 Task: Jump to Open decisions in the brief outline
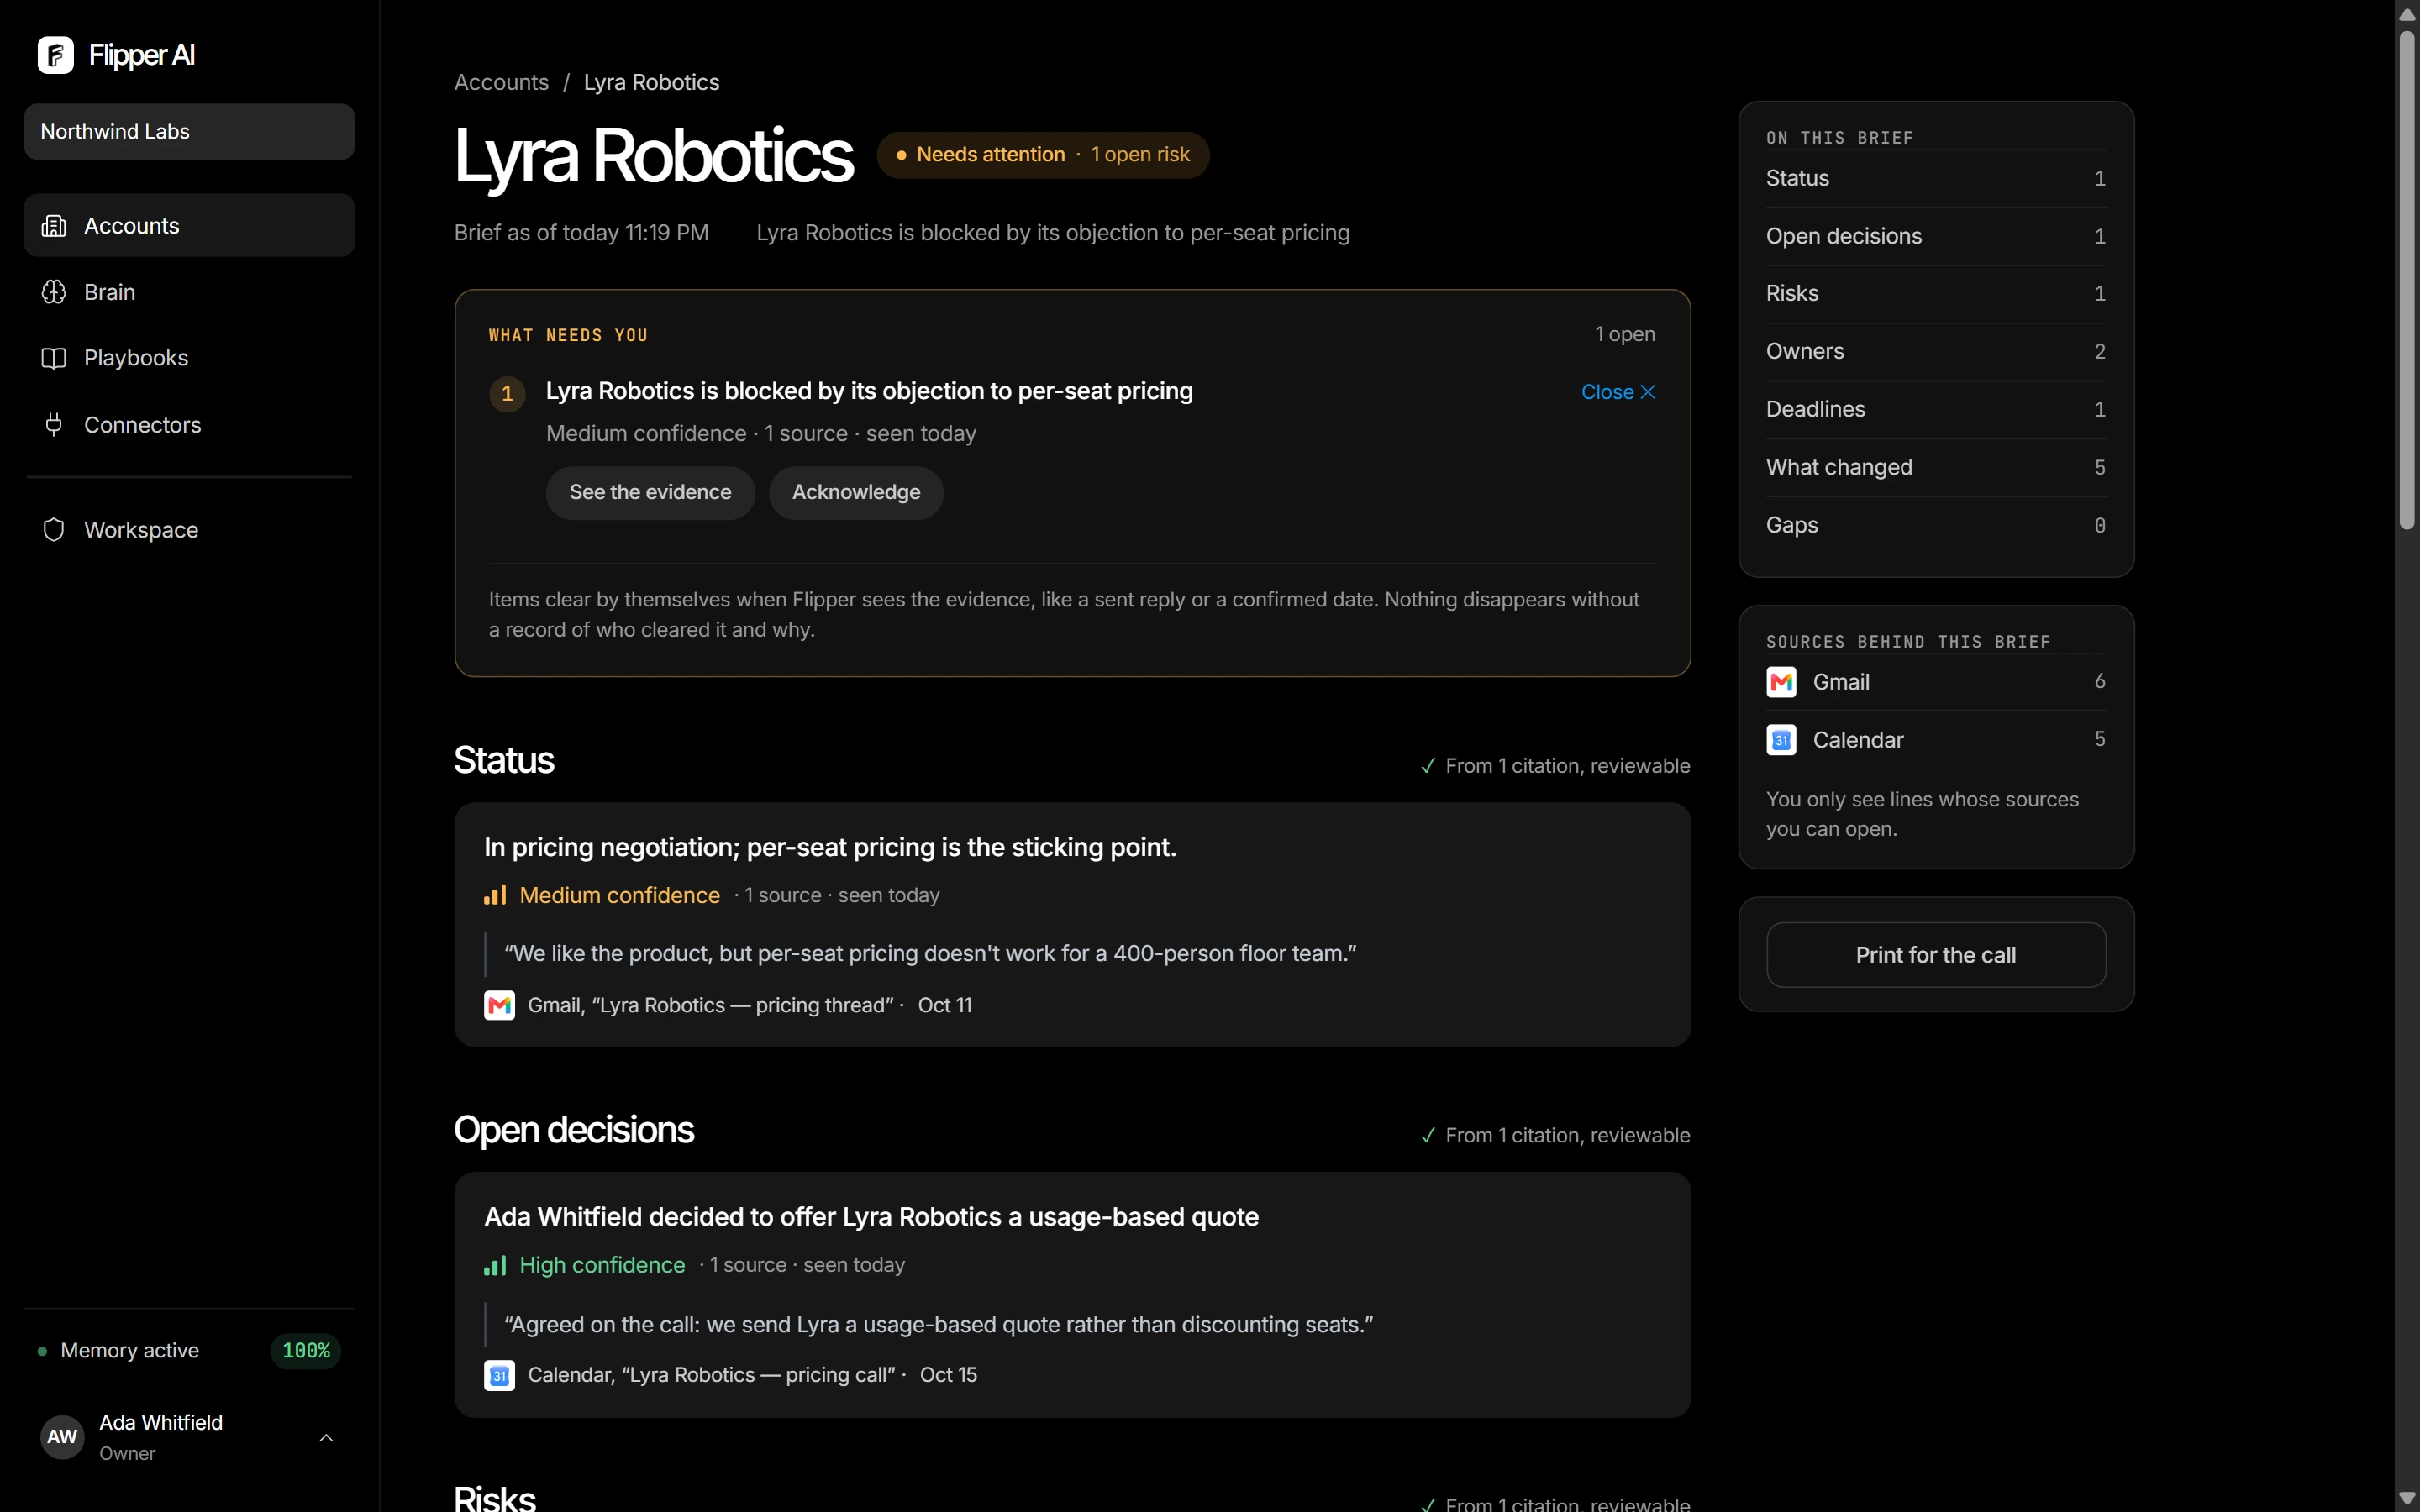pyautogui.click(x=1936, y=236)
